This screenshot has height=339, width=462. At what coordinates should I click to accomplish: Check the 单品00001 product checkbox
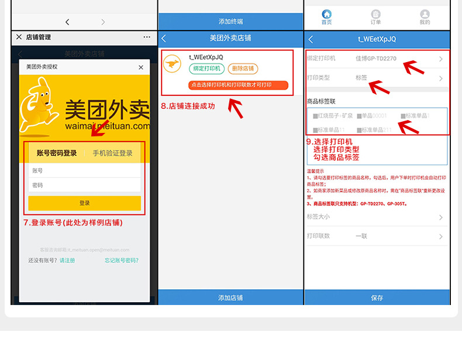coord(359,116)
